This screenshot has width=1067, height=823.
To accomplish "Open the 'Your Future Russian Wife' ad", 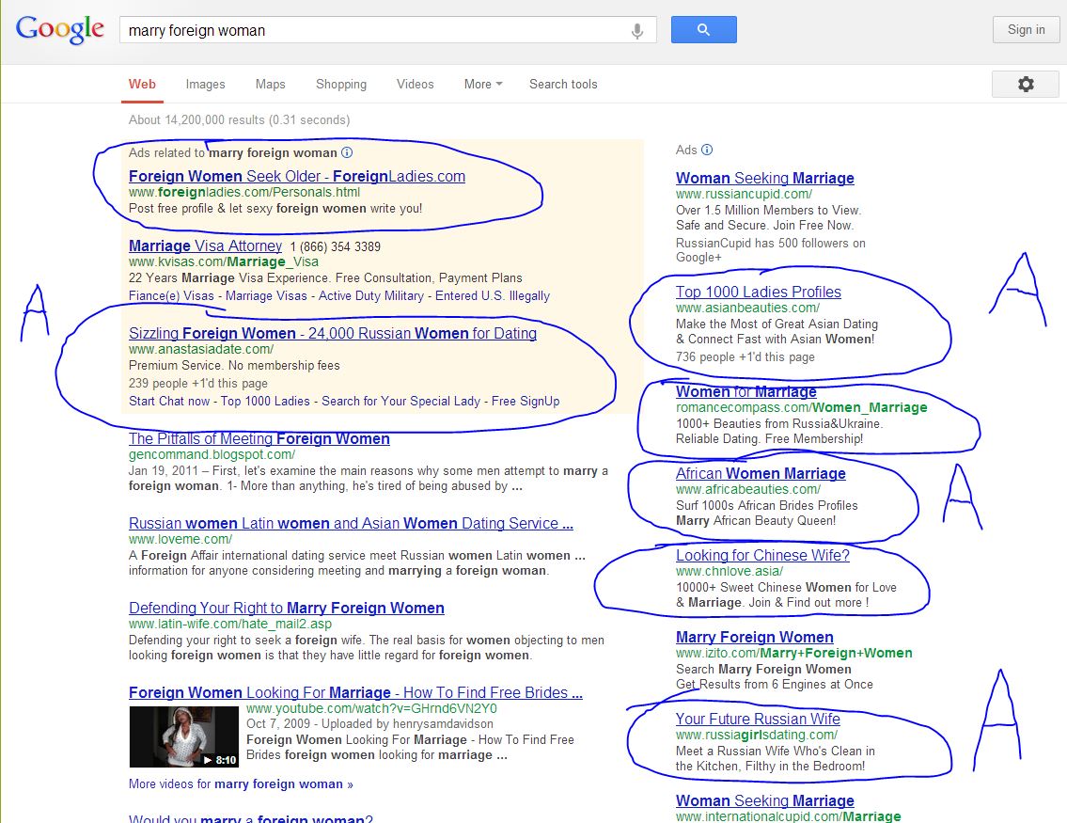I will click(x=758, y=719).
